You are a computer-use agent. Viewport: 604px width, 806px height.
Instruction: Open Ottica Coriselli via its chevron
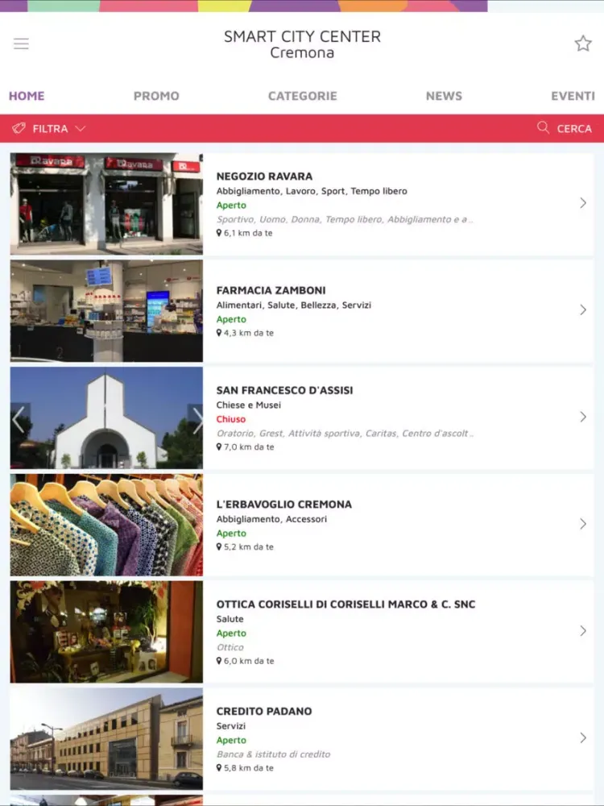click(583, 631)
